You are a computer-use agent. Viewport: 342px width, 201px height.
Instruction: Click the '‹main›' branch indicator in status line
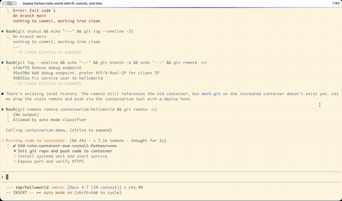click(58, 188)
